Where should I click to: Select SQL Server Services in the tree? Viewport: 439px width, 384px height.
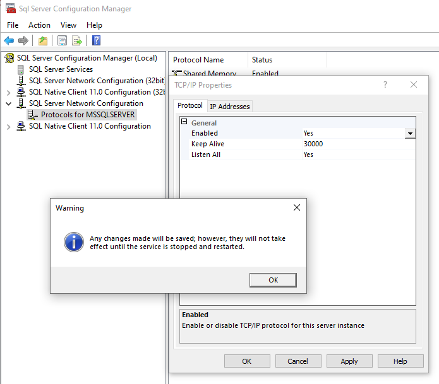pyautogui.click(x=61, y=69)
